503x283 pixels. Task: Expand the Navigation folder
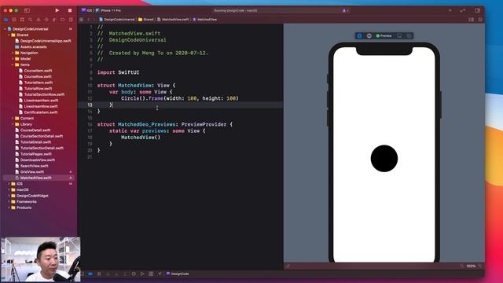(13, 53)
